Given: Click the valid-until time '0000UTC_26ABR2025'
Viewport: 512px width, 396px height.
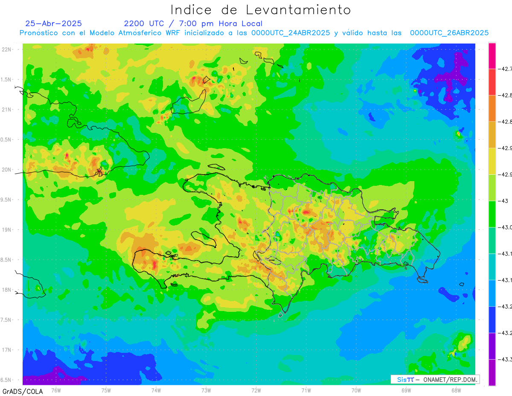Looking at the screenshot, I should pyautogui.click(x=449, y=33).
